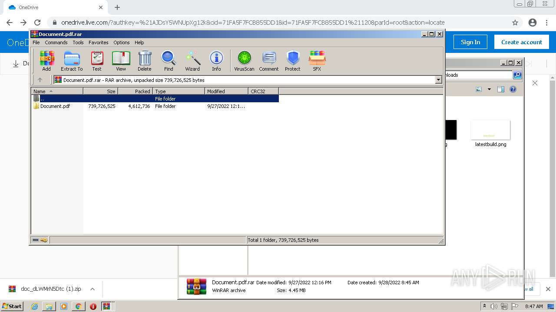This screenshot has height=312, width=556.
Task: Click the Add icon in WinRAR toolbar
Action: 46,61
